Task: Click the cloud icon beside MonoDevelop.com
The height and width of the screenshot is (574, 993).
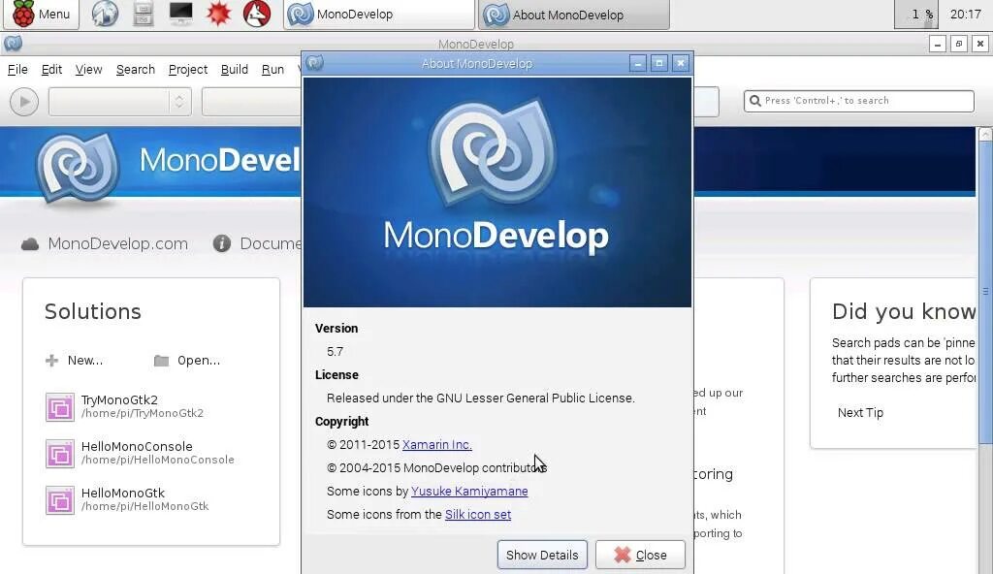Action: pyautogui.click(x=30, y=244)
